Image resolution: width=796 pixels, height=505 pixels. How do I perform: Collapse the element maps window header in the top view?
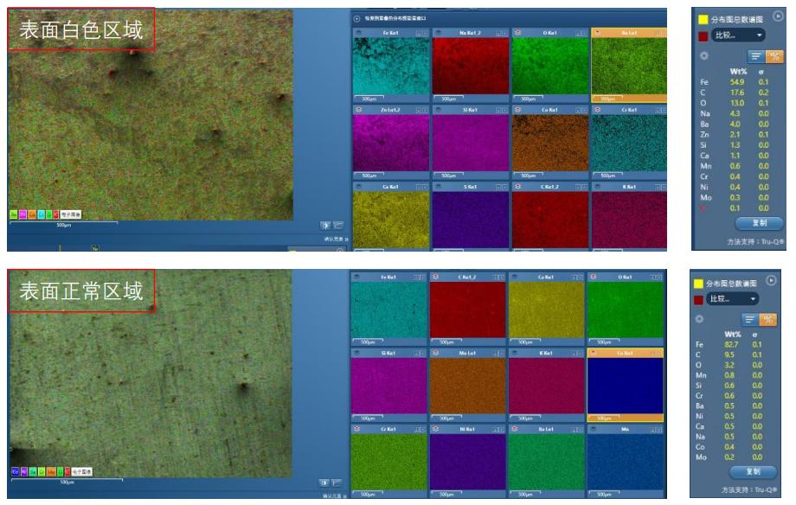357,17
